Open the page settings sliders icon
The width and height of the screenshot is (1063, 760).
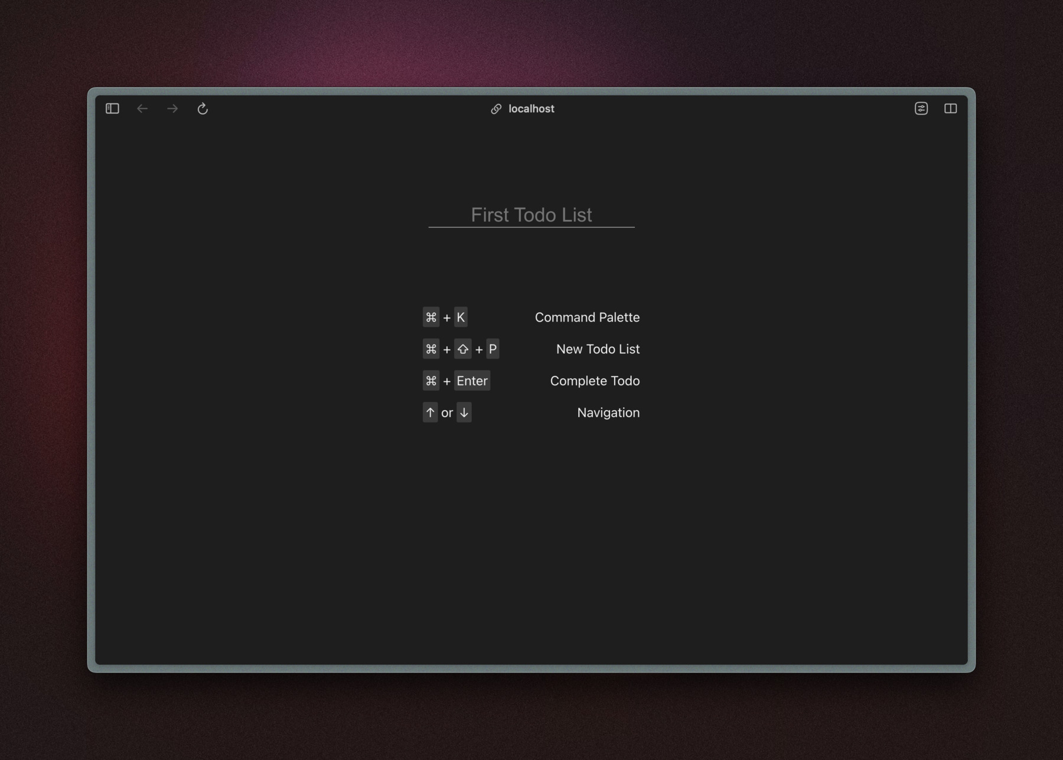(921, 109)
